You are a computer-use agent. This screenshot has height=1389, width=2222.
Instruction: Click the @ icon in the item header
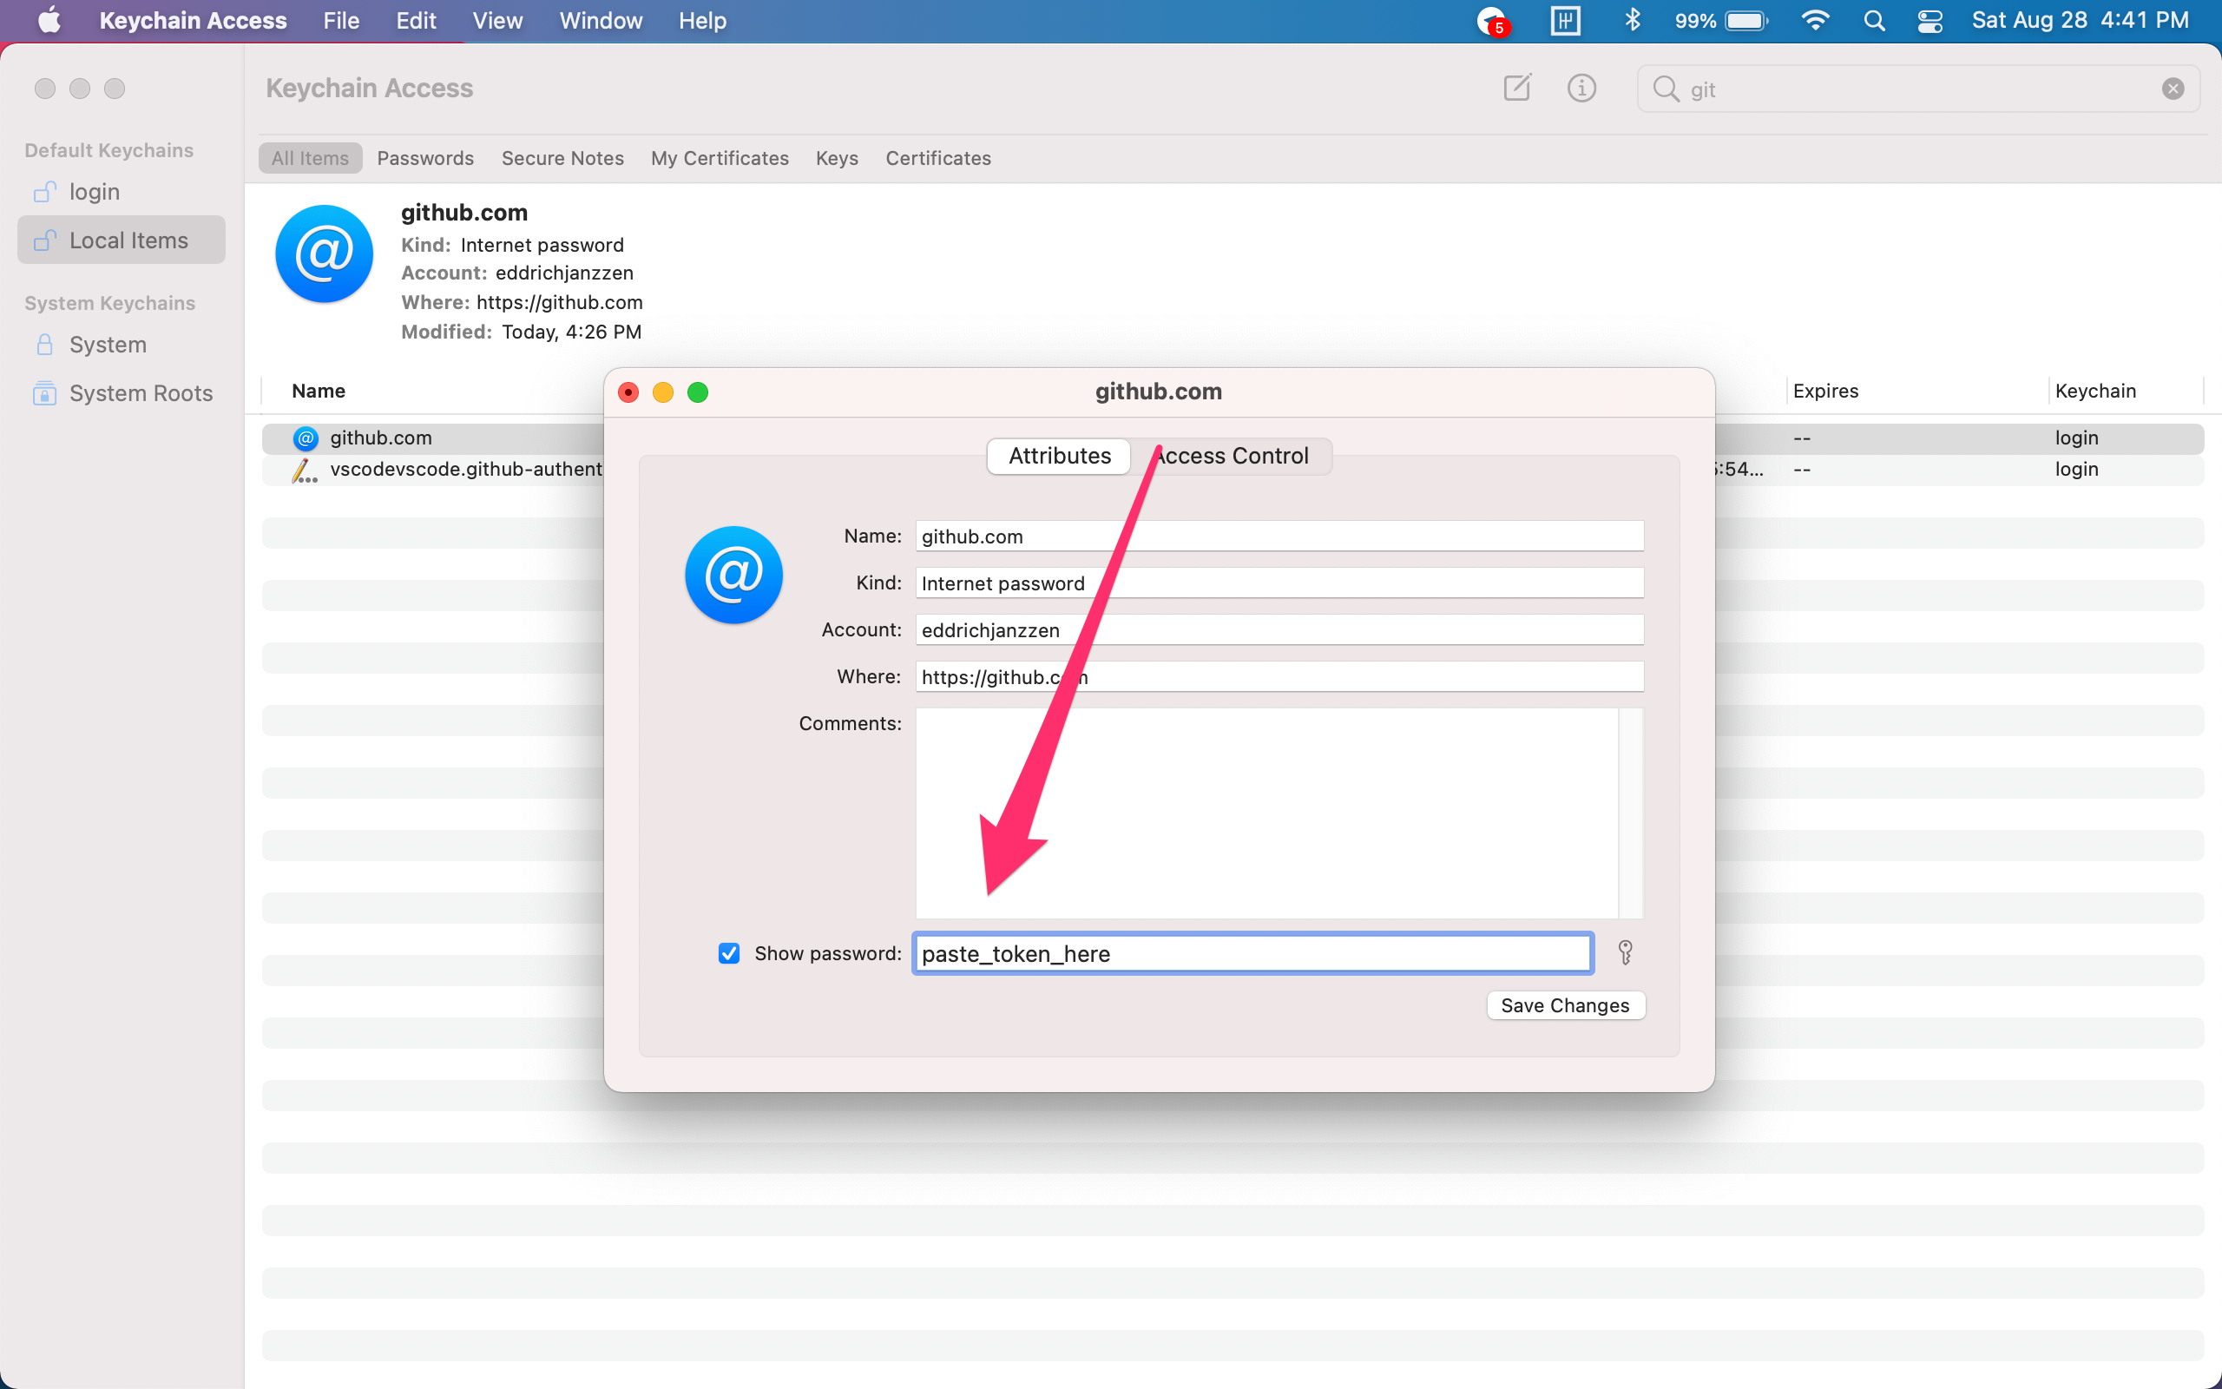coord(324,254)
